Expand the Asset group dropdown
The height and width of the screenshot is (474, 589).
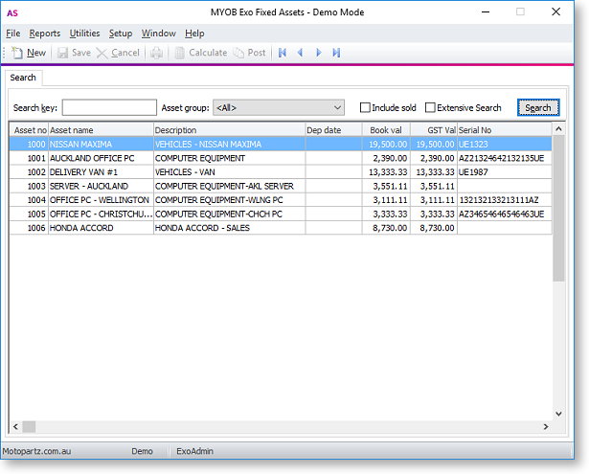[x=337, y=108]
